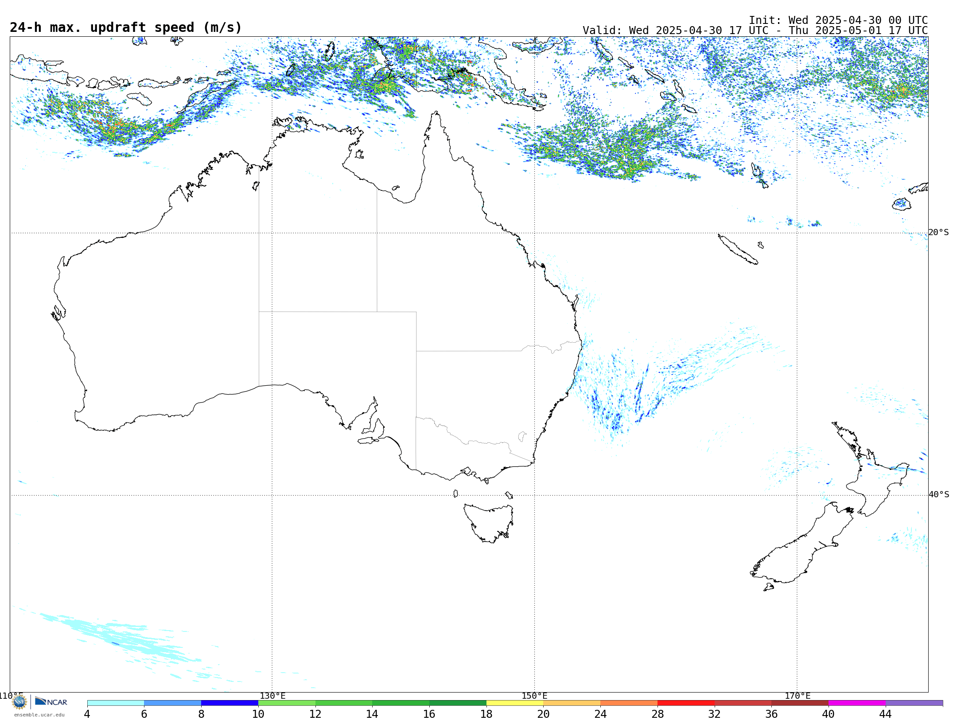Pick the purple colorbar segment above 44
Viewport: 957px width, 720px height.
tap(914, 703)
